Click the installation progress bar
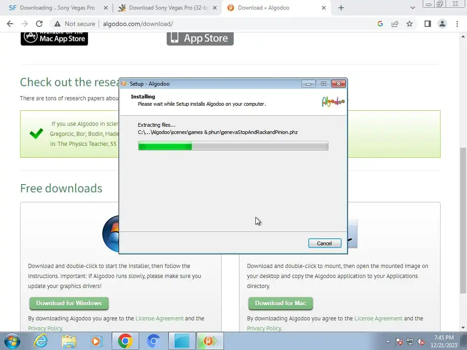Screen dimensions: 467x350 point(233,146)
